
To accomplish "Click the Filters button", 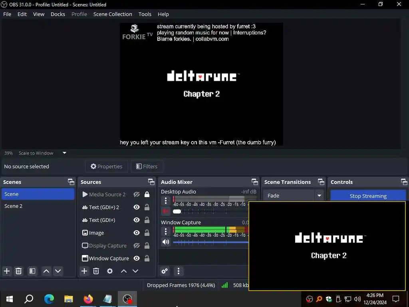I will pos(147,166).
